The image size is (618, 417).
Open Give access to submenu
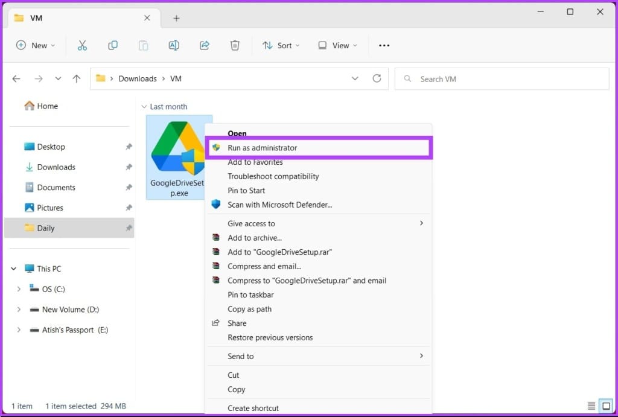point(319,223)
